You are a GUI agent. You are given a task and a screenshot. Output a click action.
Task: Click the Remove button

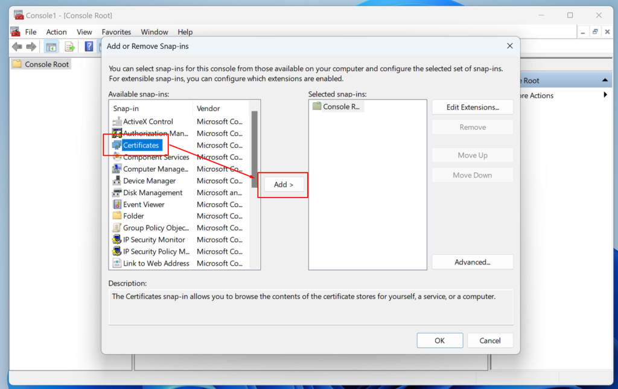(473, 127)
